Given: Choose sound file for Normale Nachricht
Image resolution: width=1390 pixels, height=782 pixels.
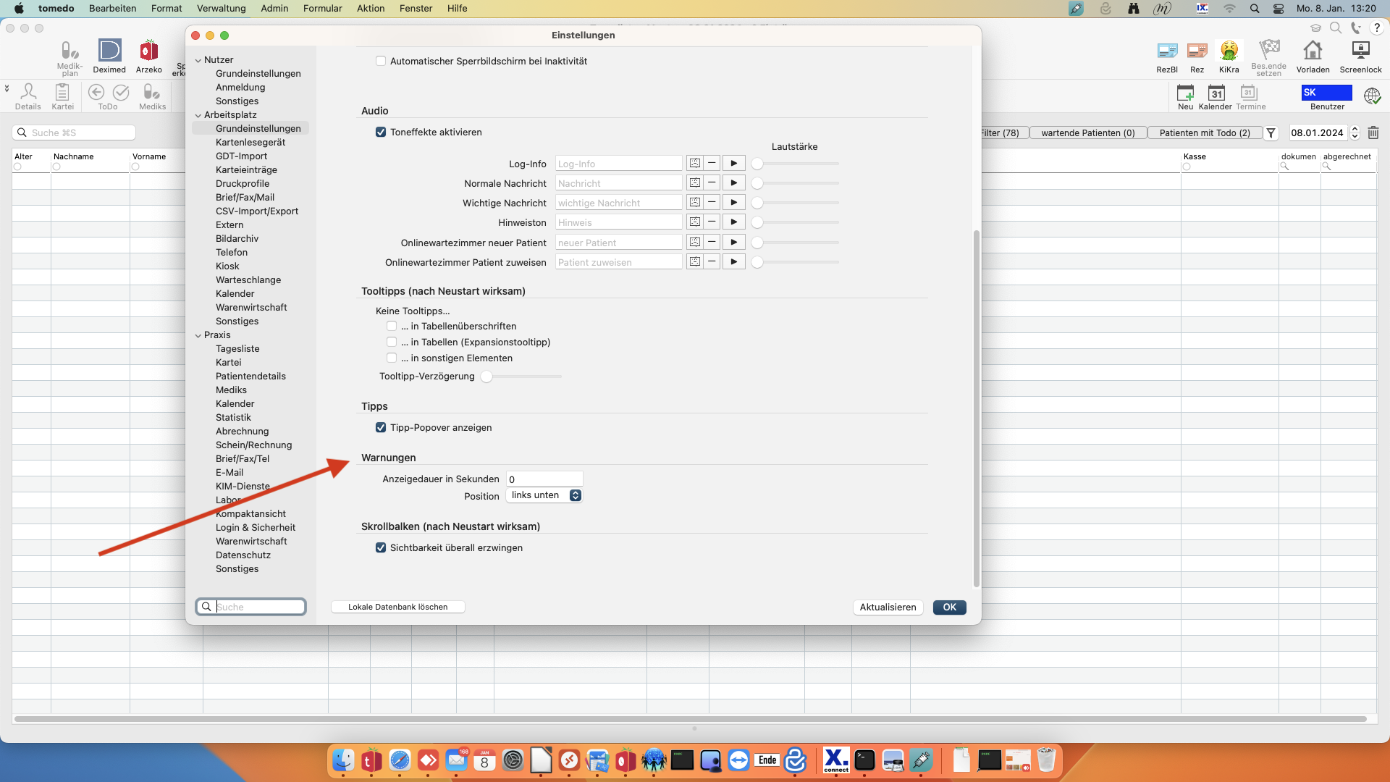Looking at the screenshot, I should click(694, 183).
